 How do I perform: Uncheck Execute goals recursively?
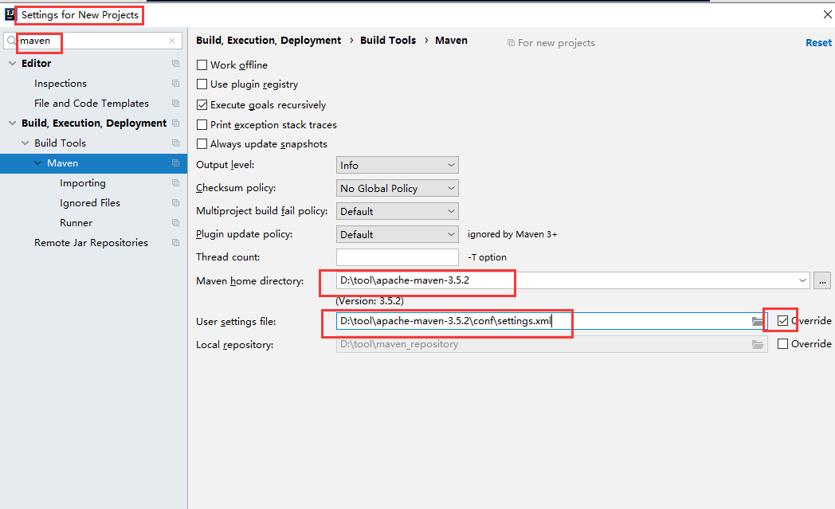202,105
